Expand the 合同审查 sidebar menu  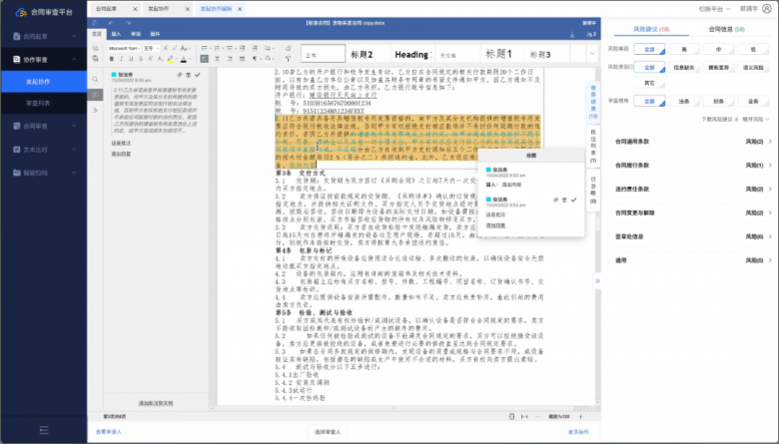(44, 126)
